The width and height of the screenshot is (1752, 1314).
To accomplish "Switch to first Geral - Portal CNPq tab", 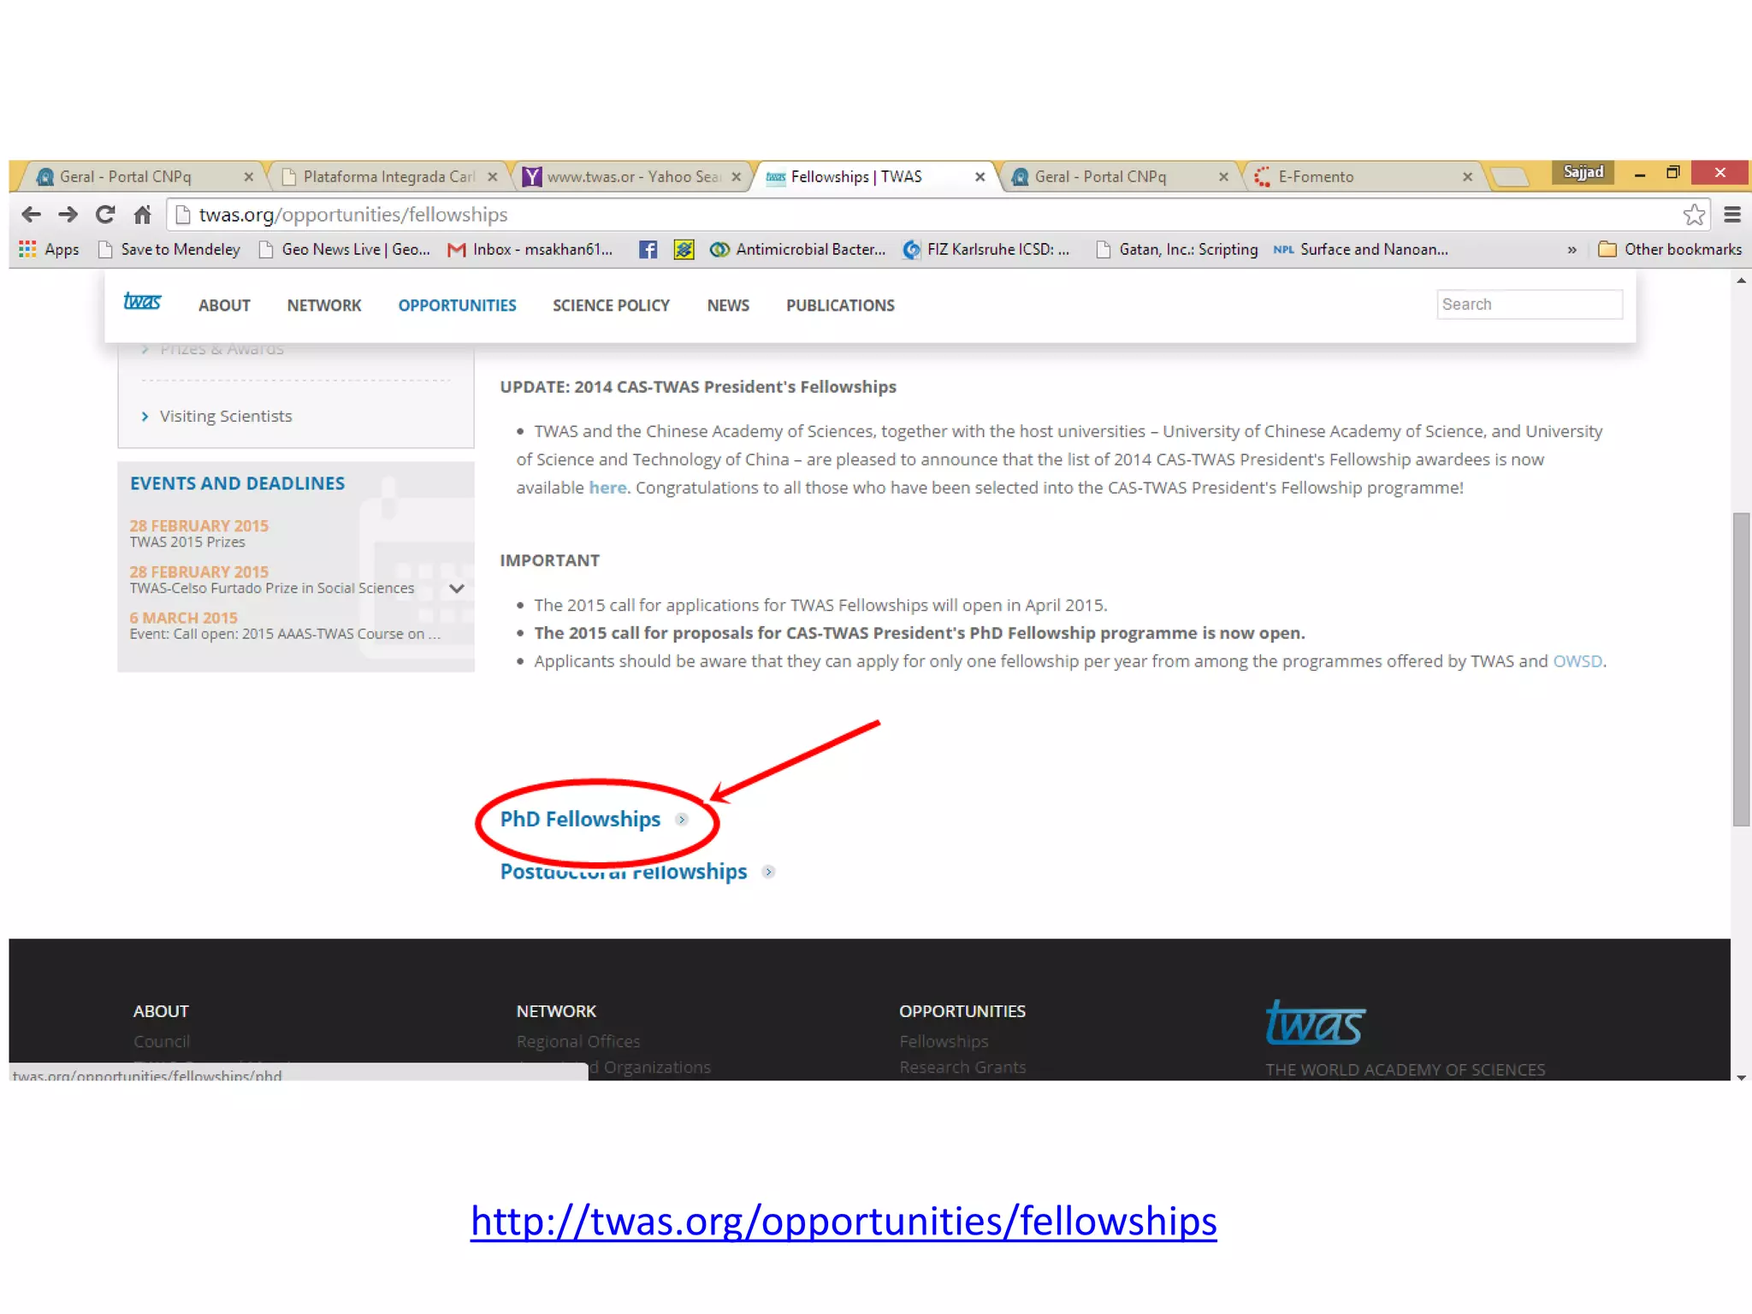I will click(x=141, y=176).
